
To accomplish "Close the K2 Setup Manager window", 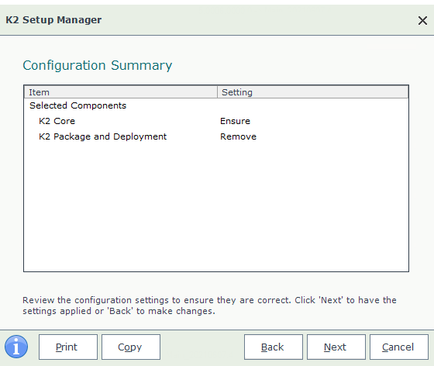I will click(422, 20).
